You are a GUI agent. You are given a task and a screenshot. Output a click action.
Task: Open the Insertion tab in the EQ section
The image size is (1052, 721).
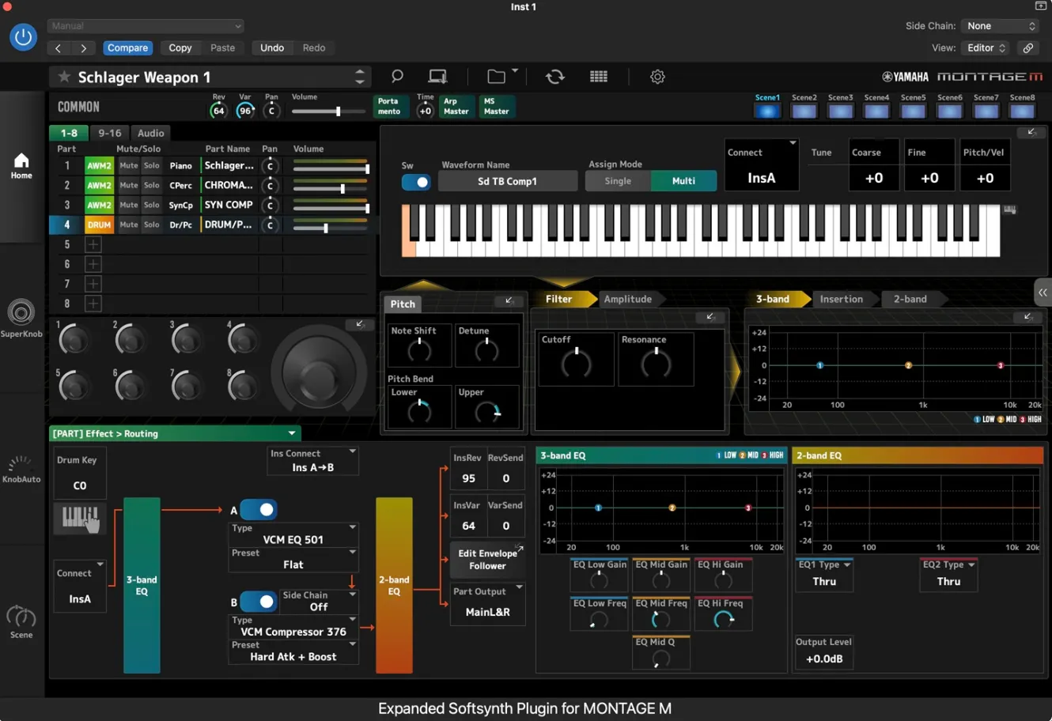(840, 299)
